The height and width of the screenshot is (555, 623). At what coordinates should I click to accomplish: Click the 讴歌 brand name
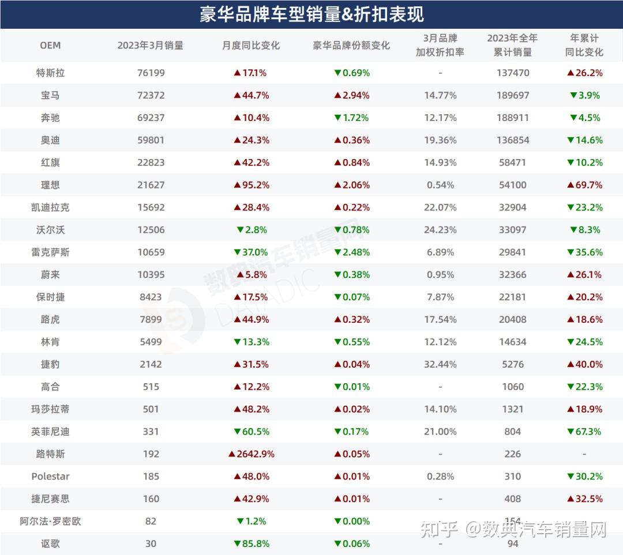pyautogui.click(x=50, y=544)
